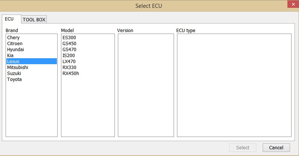
Task: Pick Toyota from the Brand list
Action: pyautogui.click(x=15, y=79)
